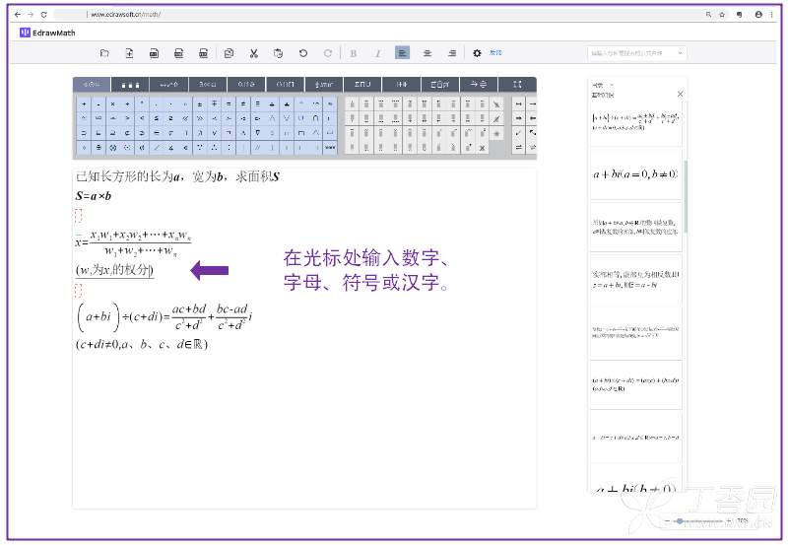Click the undo arrow icon

point(303,53)
